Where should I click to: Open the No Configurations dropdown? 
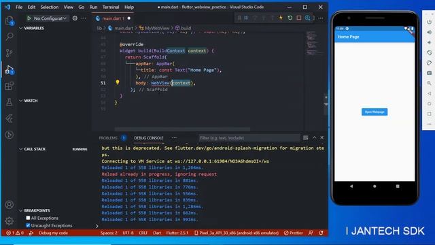tap(50, 18)
